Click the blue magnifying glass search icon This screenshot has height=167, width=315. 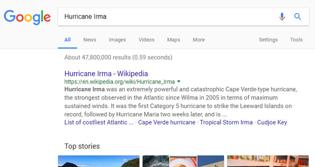coord(297,17)
